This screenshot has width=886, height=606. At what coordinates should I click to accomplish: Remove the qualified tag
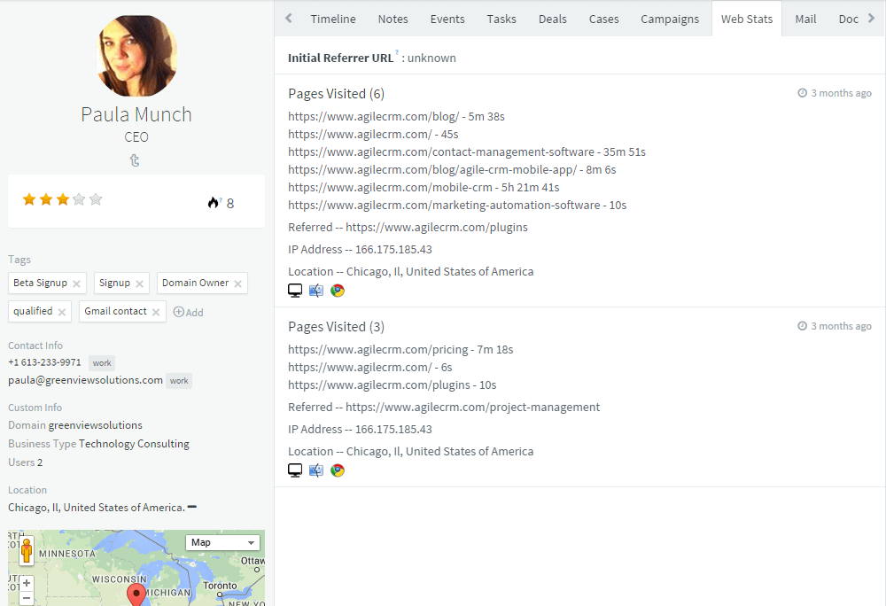pos(62,312)
